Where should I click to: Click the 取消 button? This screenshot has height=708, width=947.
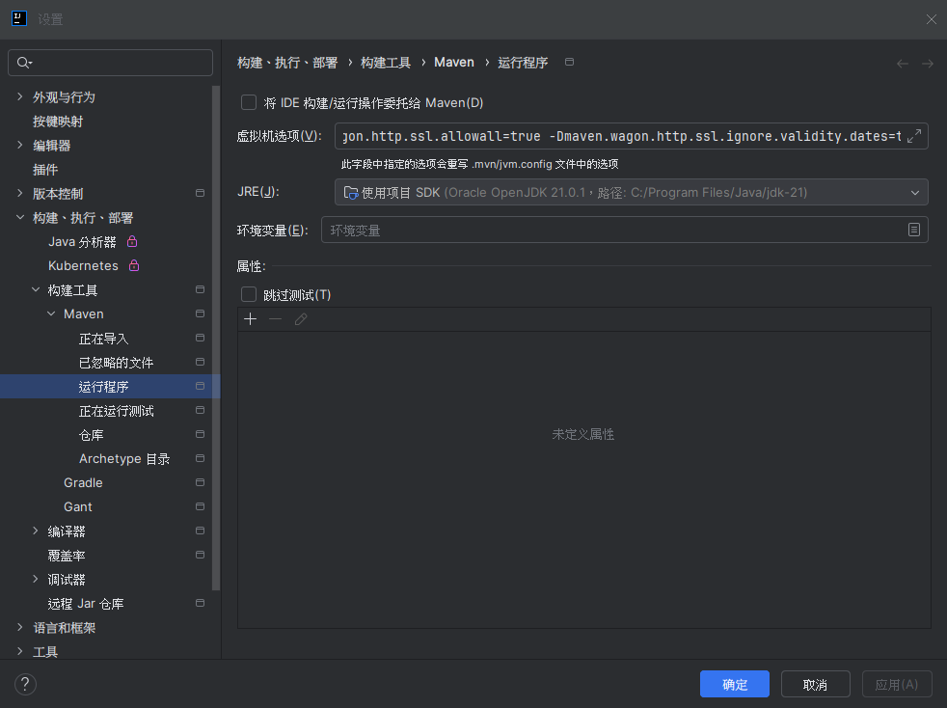click(815, 684)
